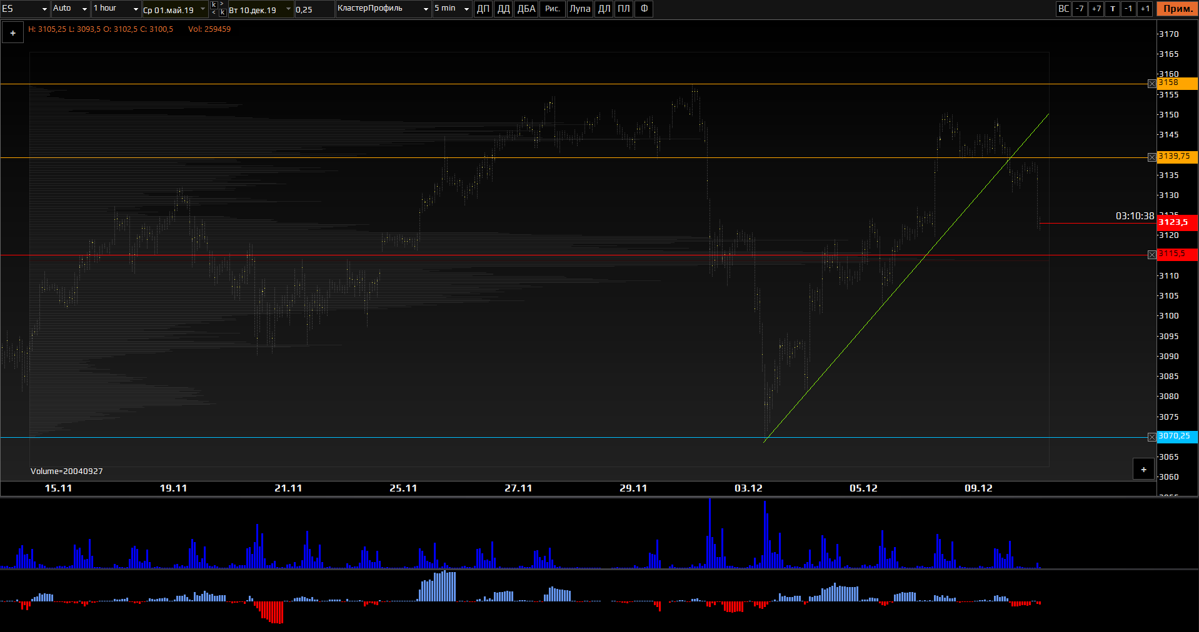Remove the 3070,25 blue level line marker
Image resolution: width=1199 pixels, height=632 pixels.
tap(1152, 437)
